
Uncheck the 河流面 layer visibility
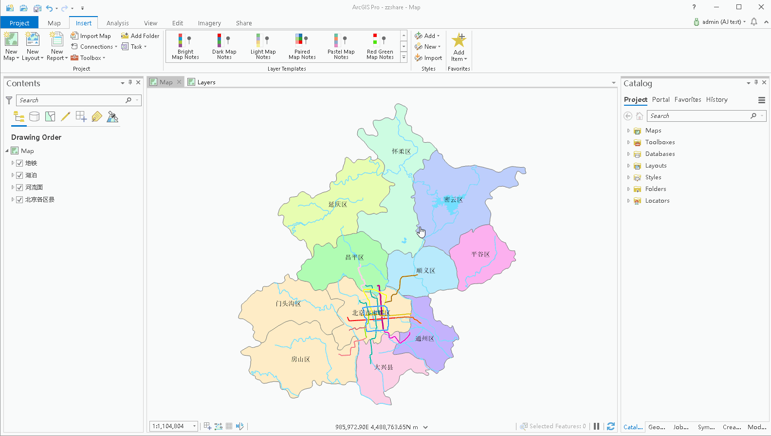(x=19, y=188)
